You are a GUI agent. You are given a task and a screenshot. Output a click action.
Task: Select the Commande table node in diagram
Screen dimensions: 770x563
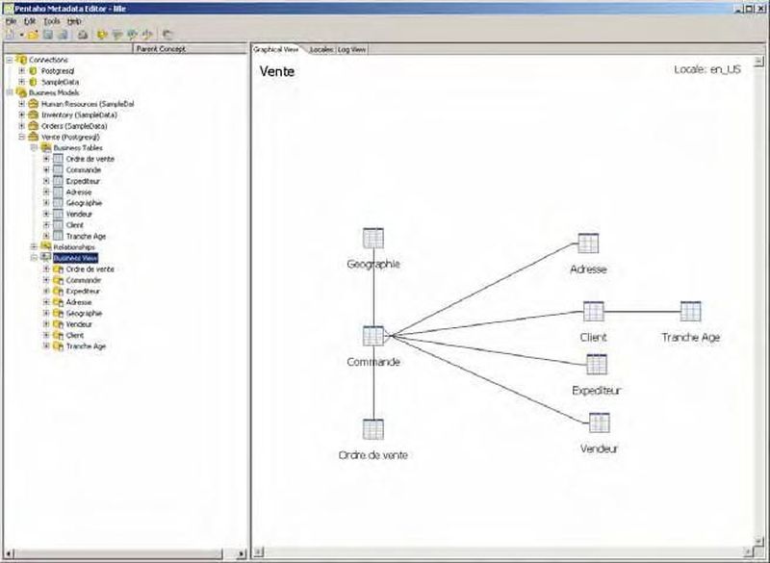coord(373,337)
